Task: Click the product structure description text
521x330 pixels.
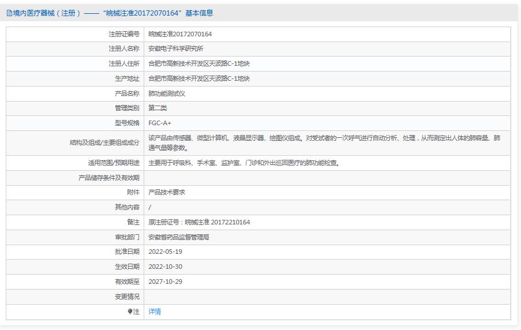Action: click(x=324, y=142)
